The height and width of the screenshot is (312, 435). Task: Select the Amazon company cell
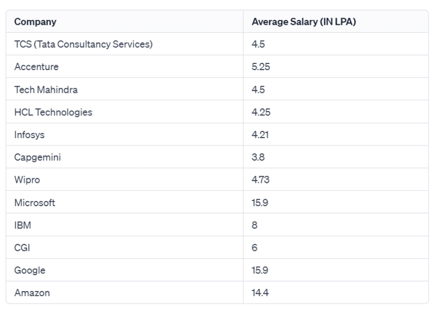(32, 293)
